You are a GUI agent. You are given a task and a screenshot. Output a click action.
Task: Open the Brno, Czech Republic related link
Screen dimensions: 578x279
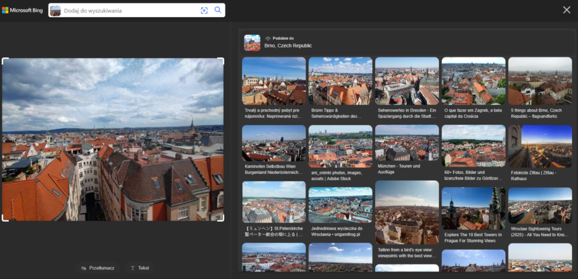click(288, 46)
